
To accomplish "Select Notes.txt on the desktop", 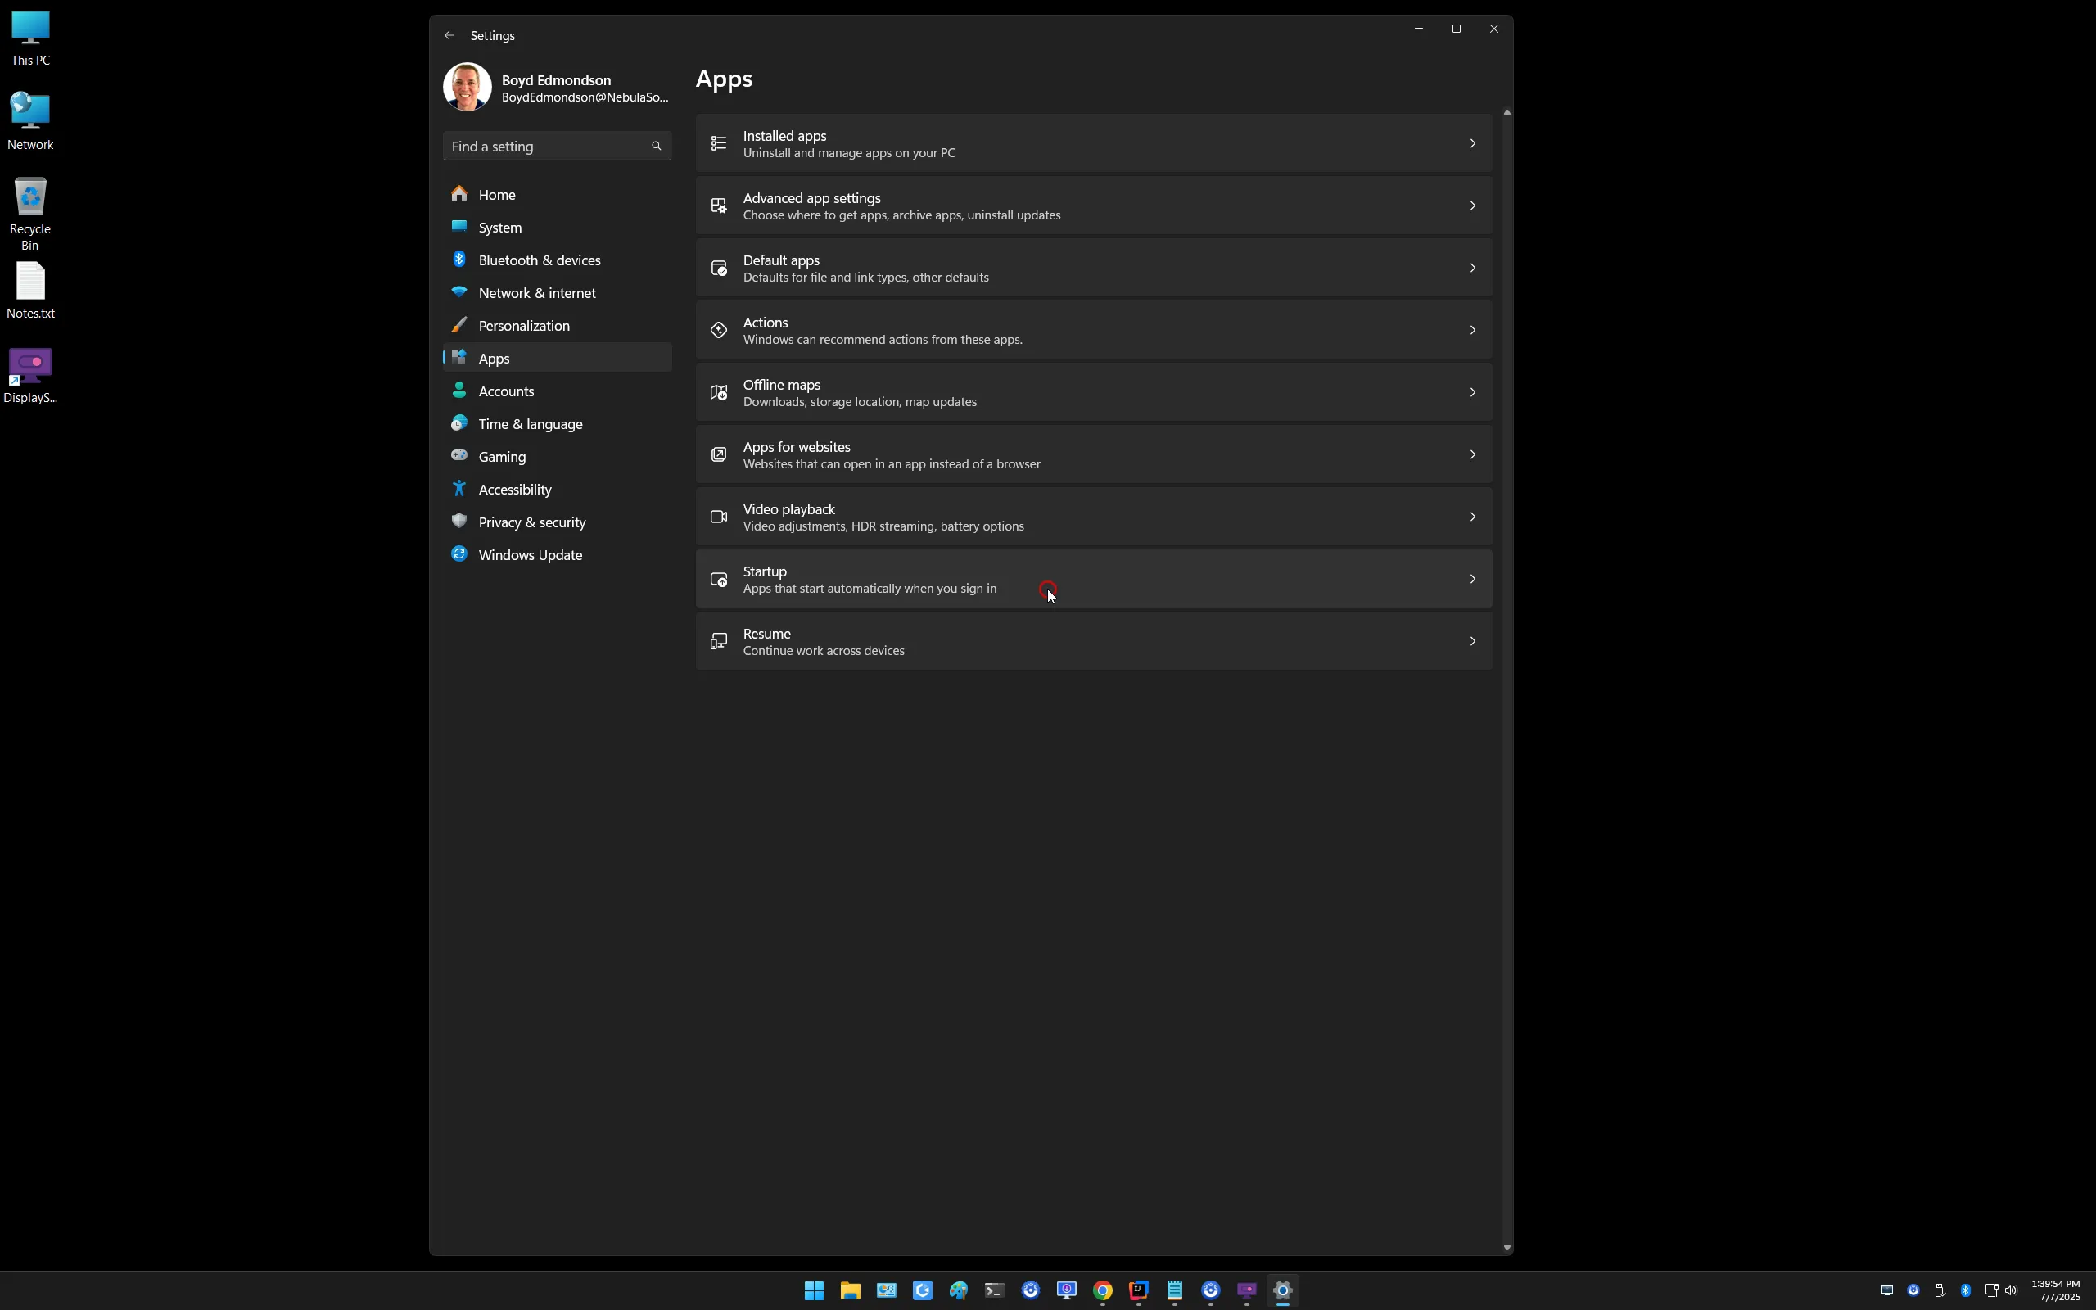I will (x=30, y=291).
